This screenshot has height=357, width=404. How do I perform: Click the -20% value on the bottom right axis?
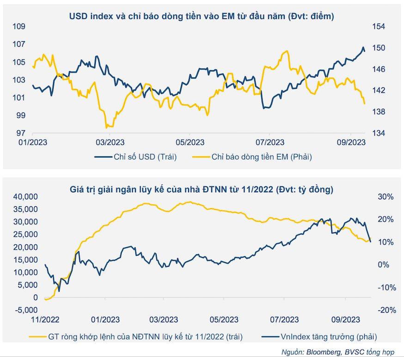pos(385,310)
